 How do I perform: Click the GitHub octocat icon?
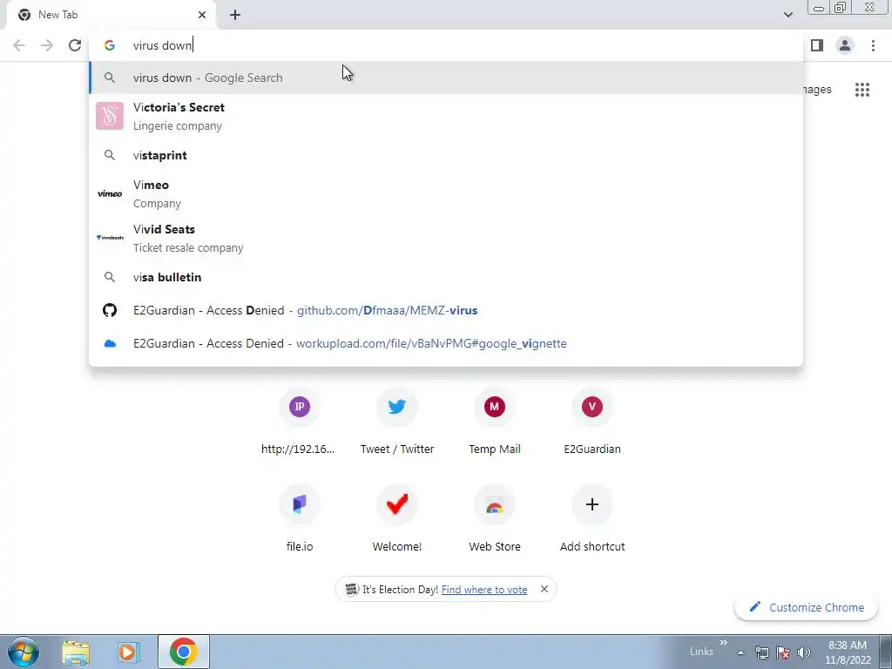(110, 310)
